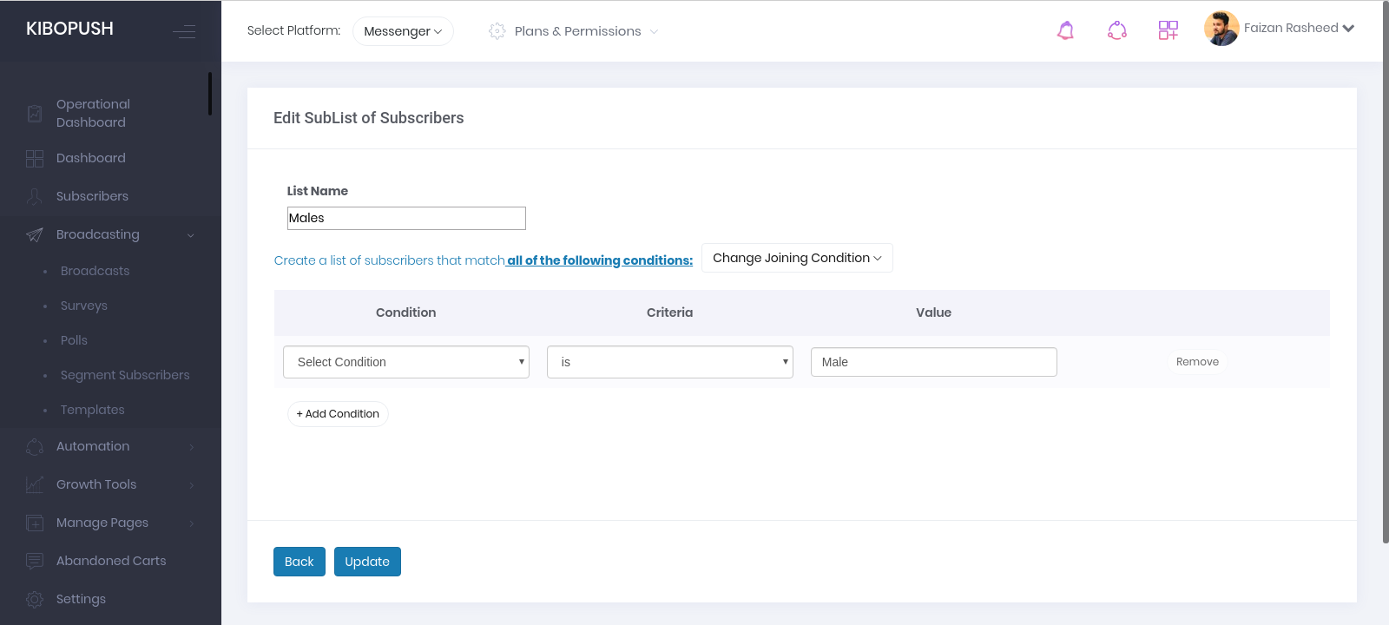
Task: Click the Subscribers person icon
Action: coord(35,197)
